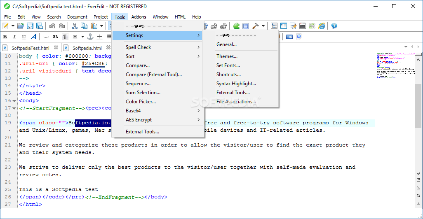Insert a table with the dotted grid icon
Image resolution: width=423 pixels, height=219 pixels.
tap(99, 37)
